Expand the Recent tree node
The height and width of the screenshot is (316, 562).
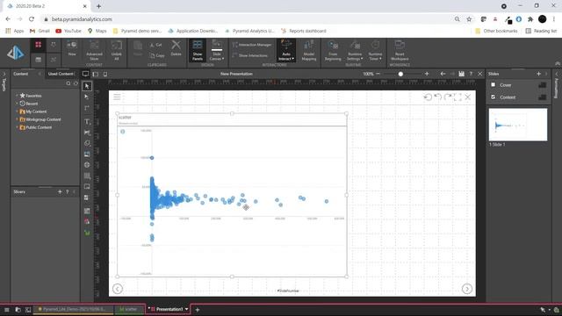[x=17, y=104]
